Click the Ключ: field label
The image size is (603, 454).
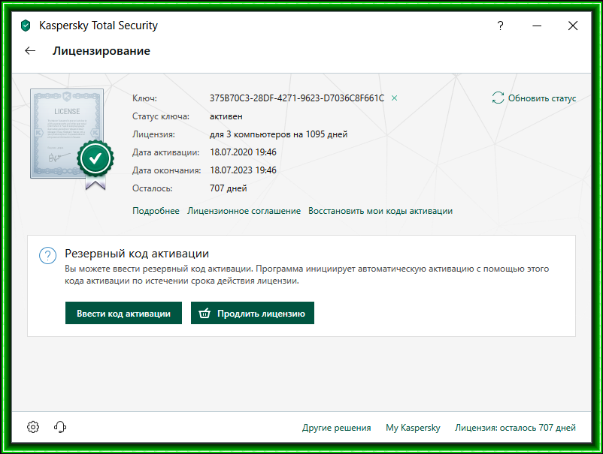coord(144,98)
